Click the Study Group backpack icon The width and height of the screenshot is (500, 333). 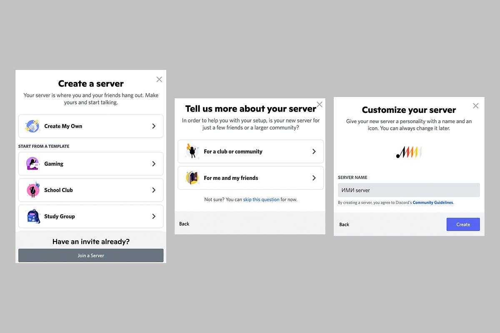[33, 216]
